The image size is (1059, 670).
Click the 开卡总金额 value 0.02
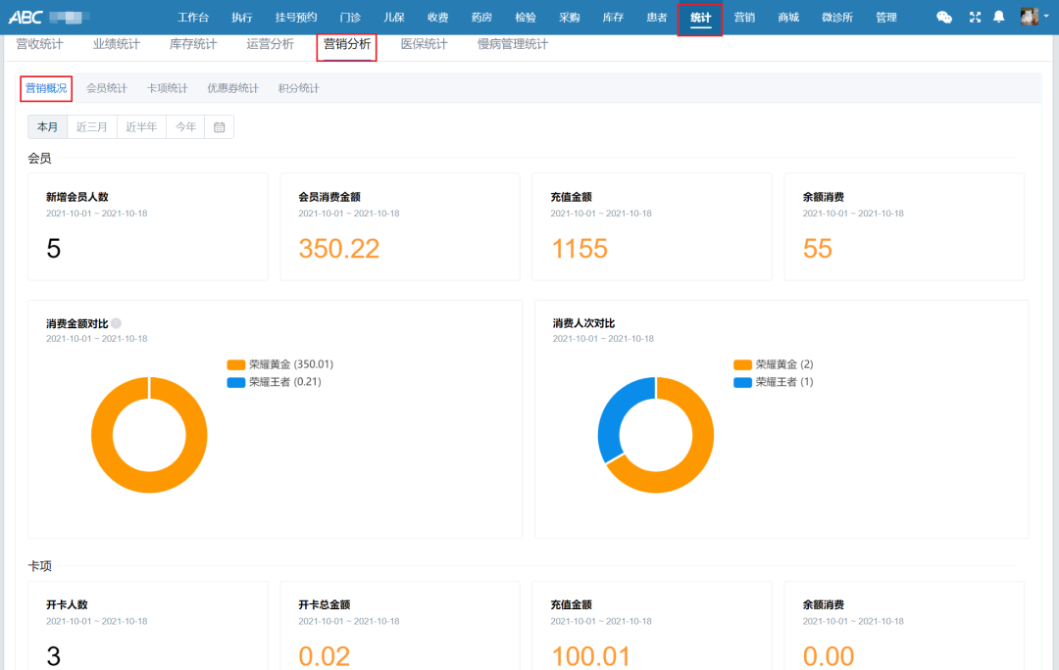point(325,656)
